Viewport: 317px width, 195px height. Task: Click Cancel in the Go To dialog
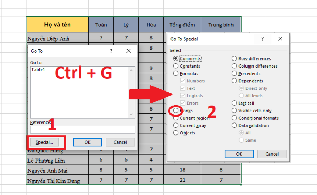pos(120,142)
